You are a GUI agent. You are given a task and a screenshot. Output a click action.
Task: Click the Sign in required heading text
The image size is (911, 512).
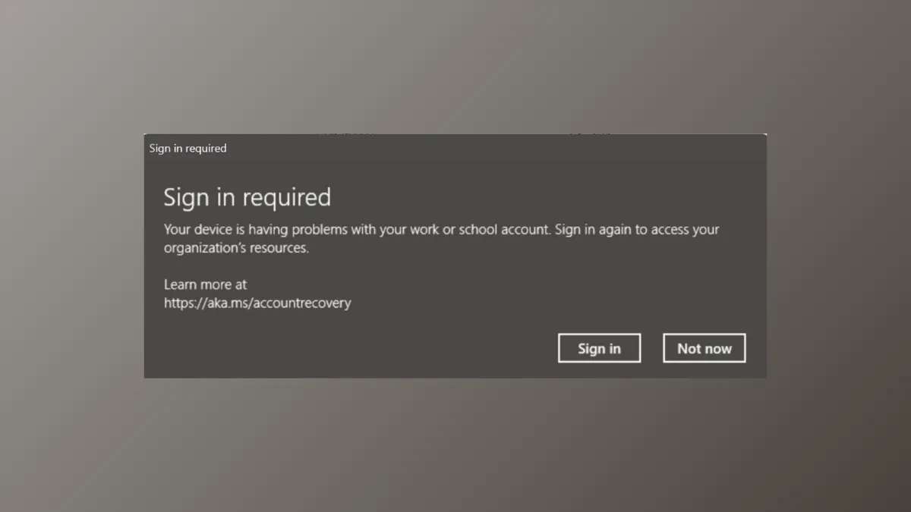click(247, 197)
